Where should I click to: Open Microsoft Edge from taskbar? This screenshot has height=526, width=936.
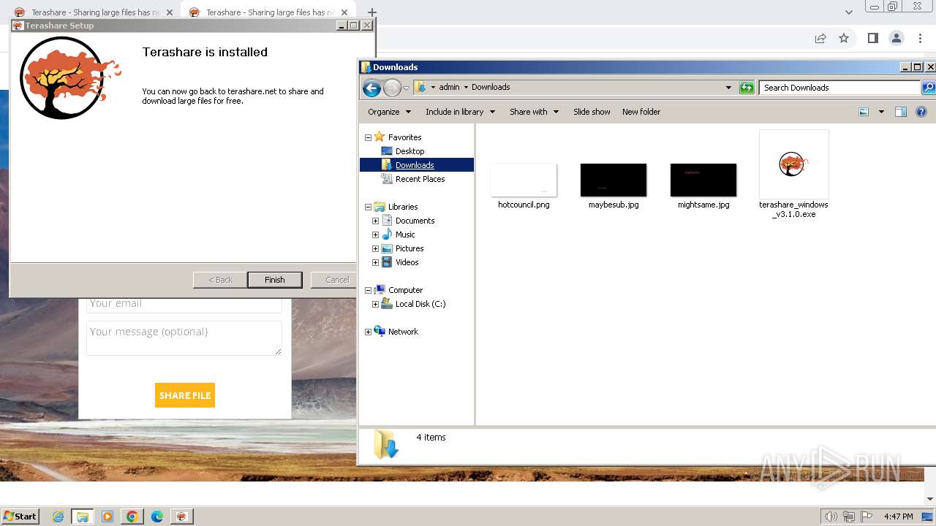[x=157, y=517]
